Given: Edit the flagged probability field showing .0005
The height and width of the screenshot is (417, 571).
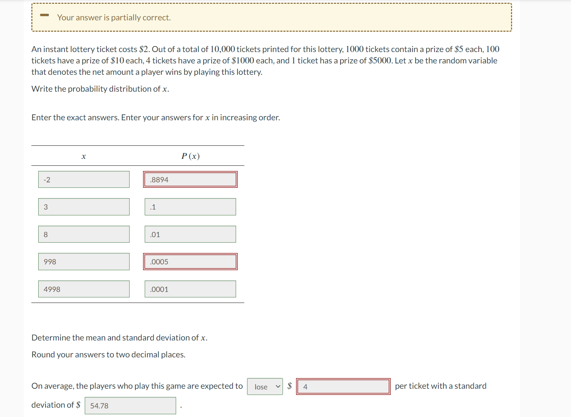Looking at the screenshot, I should [190, 262].
